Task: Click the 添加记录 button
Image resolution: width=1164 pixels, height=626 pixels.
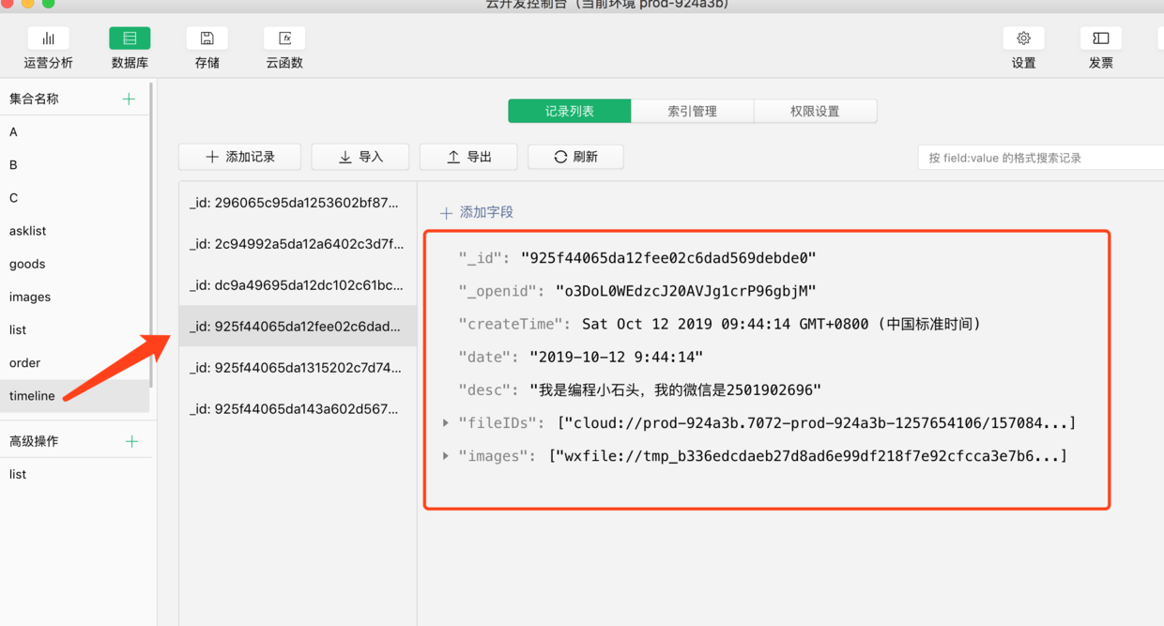Action: (x=240, y=157)
